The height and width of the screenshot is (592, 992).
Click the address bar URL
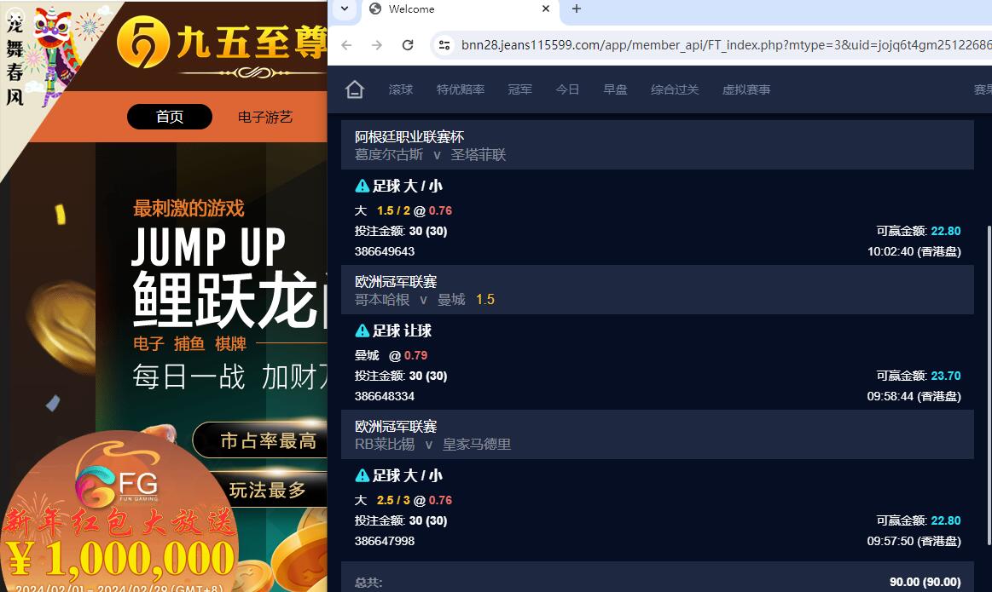tap(725, 45)
